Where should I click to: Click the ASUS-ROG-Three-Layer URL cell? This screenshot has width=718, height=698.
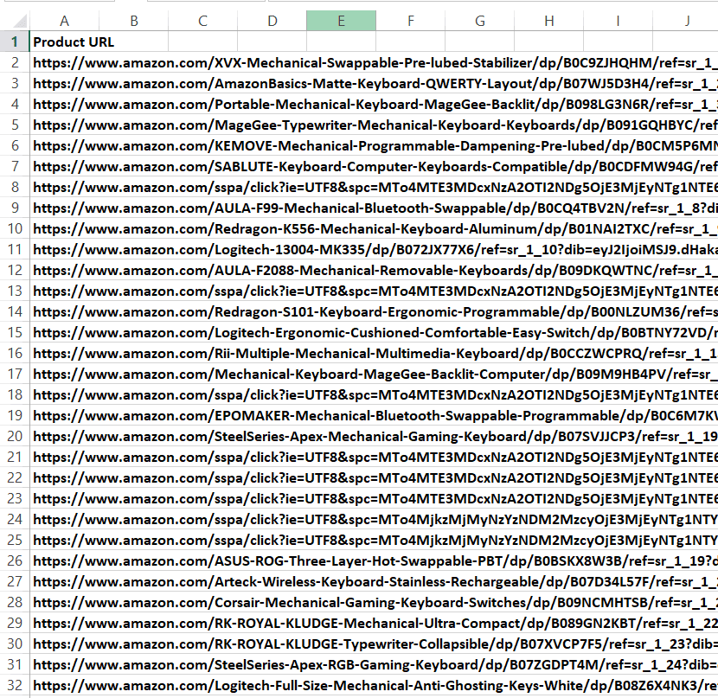[374, 560]
